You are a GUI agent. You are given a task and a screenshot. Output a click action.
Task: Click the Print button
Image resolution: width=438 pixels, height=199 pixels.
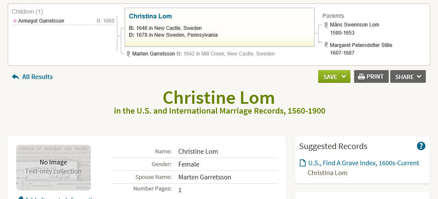pos(371,76)
